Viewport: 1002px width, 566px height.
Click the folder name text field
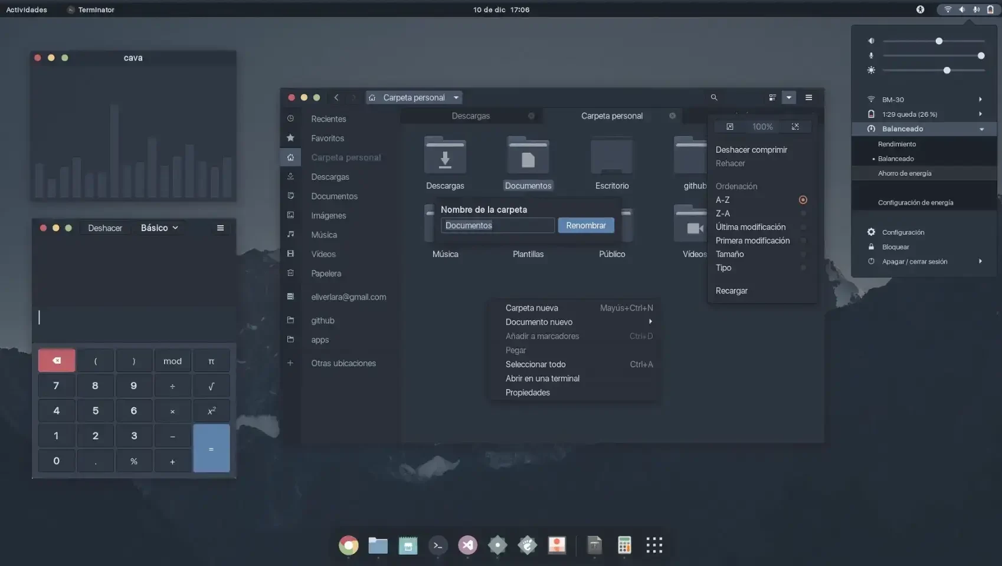point(497,225)
